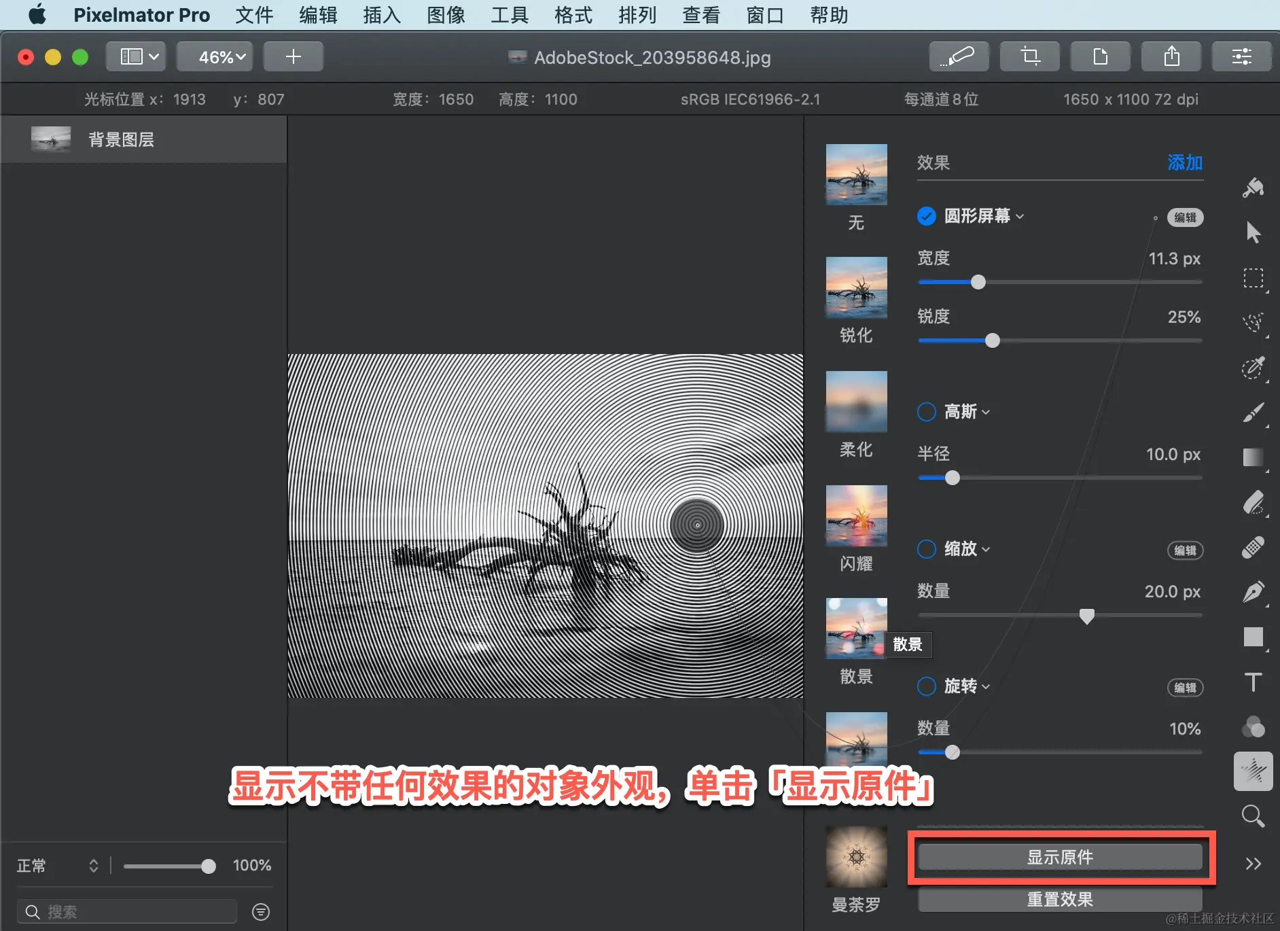Expand the 缩放 effect type chevron
Image resolution: width=1280 pixels, height=931 pixels.
[x=986, y=550]
